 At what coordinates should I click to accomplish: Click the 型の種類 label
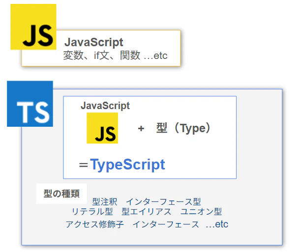61,194
